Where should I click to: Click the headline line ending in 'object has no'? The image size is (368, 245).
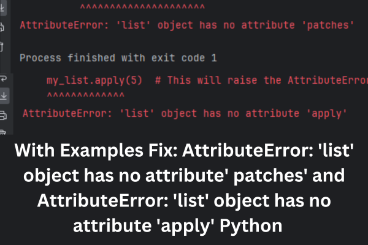pos(184,201)
